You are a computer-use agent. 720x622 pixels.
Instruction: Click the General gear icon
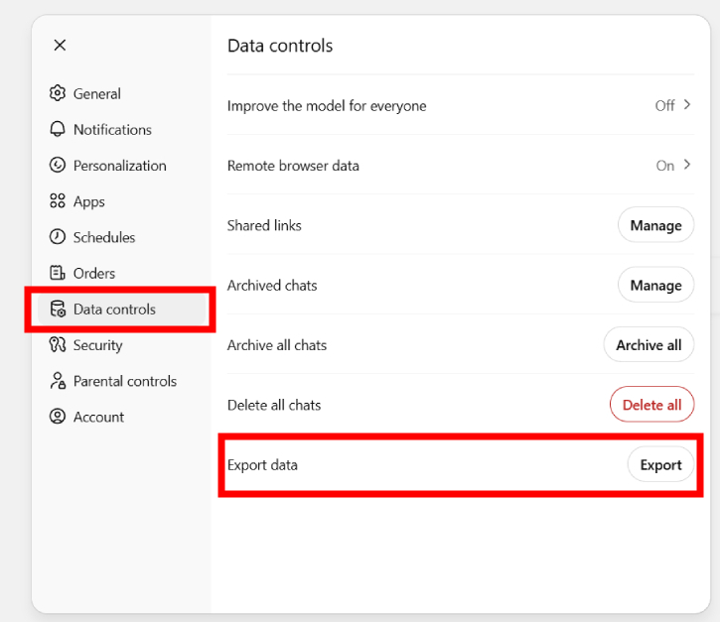tap(58, 93)
